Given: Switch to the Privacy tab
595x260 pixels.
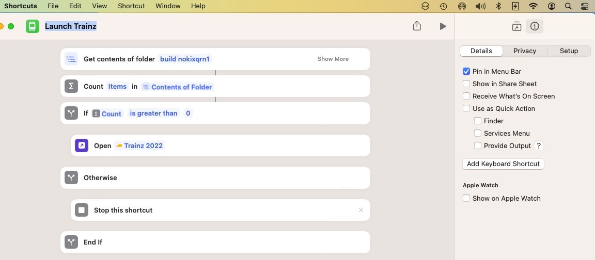Looking at the screenshot, I should (525, 51).
